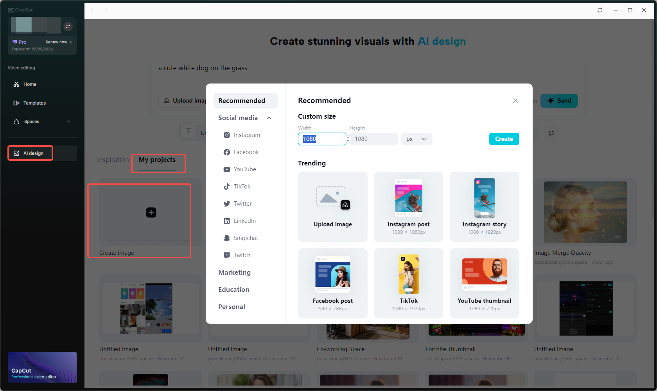Viewport: 657px width, 391px height.
Task: Switch to the My projects tab
Action: coord(158,160)
